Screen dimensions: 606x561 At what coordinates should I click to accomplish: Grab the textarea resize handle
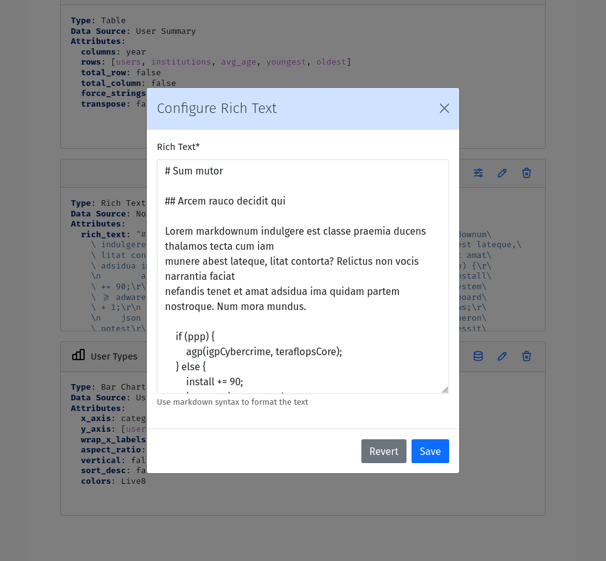pos(445,390)
